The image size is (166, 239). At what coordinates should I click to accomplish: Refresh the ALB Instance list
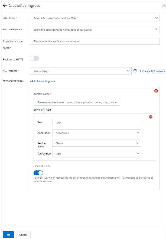(135, 71)
